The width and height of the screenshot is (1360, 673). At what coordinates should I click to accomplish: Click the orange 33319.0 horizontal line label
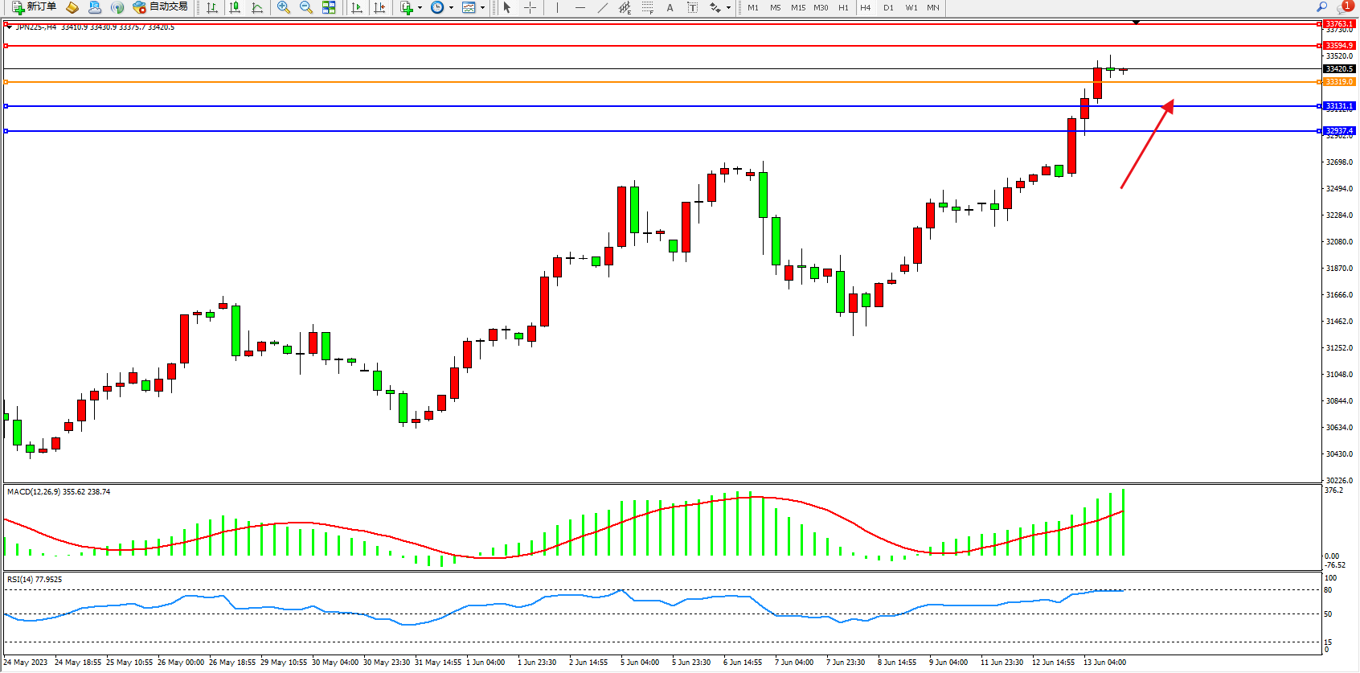click(1338, 82)
